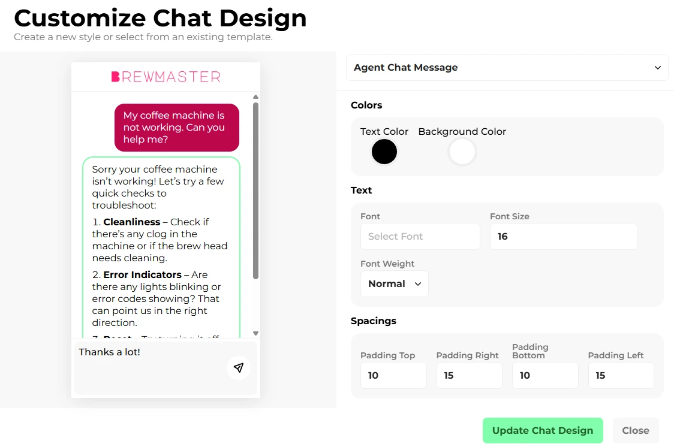The height and width of the screenshot is (447, 674).
Task: Click the BREWMASTER logo in chat header
Action: (x=166, y=77)
